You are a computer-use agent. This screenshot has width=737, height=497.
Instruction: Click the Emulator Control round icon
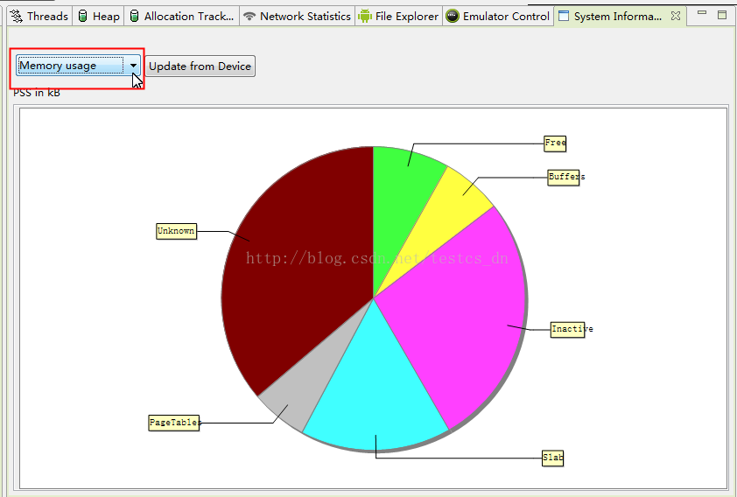tap(453, 17)
